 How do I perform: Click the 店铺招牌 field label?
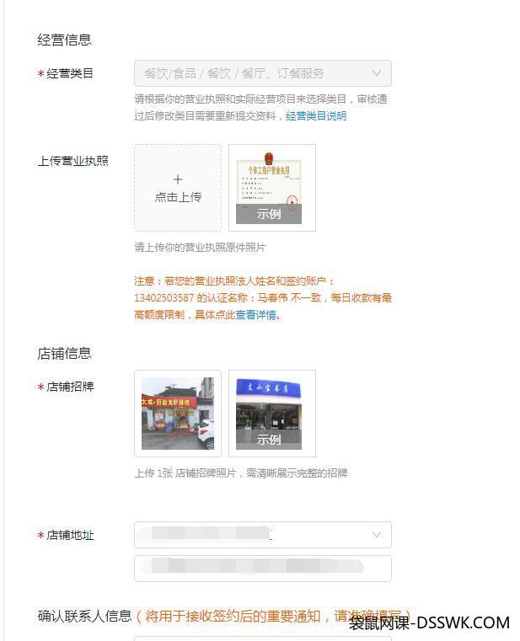click(70, 387)
